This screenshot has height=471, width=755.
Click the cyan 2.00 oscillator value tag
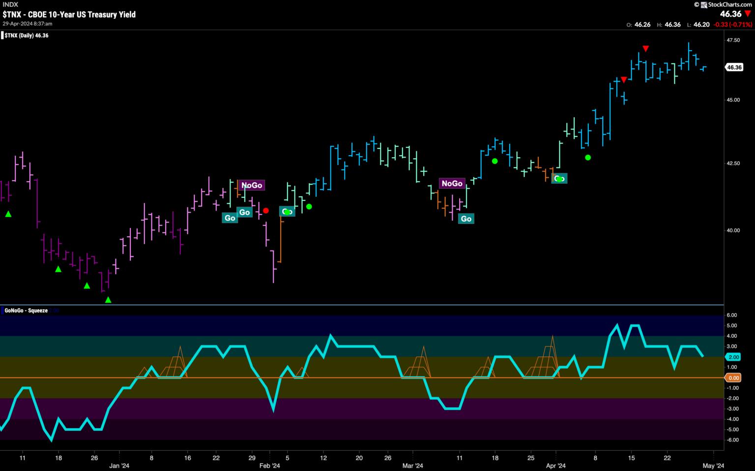[x=733, y=357]
